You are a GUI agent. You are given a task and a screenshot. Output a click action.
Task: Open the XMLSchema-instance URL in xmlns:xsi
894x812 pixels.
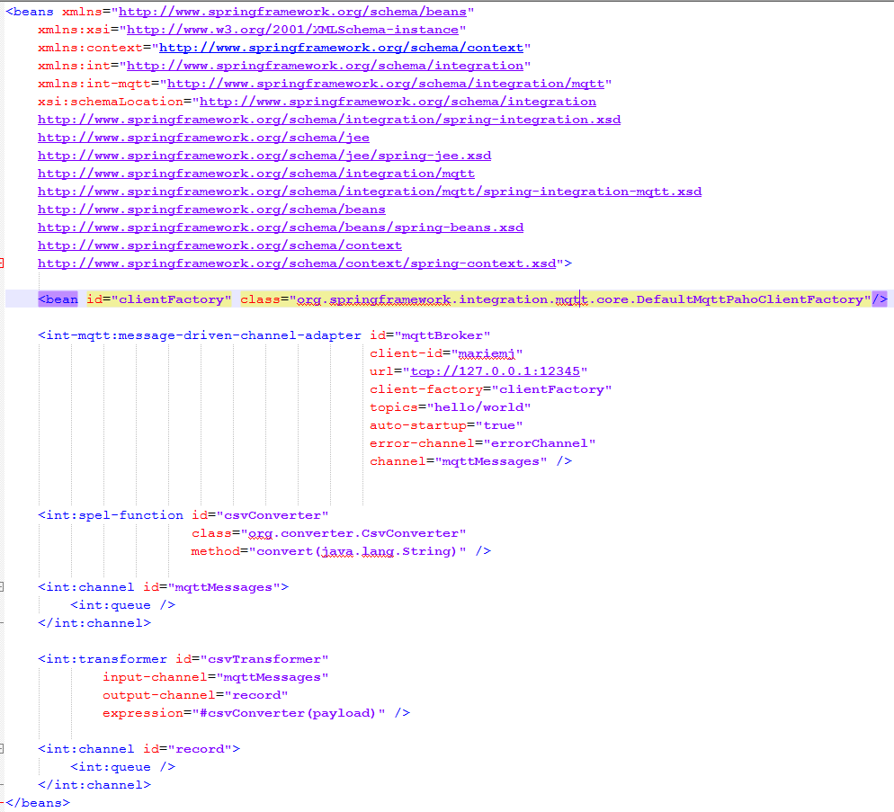292,30
